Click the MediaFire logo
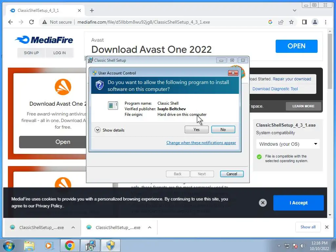Screen dimensions: 336x252 coord(44,40)
